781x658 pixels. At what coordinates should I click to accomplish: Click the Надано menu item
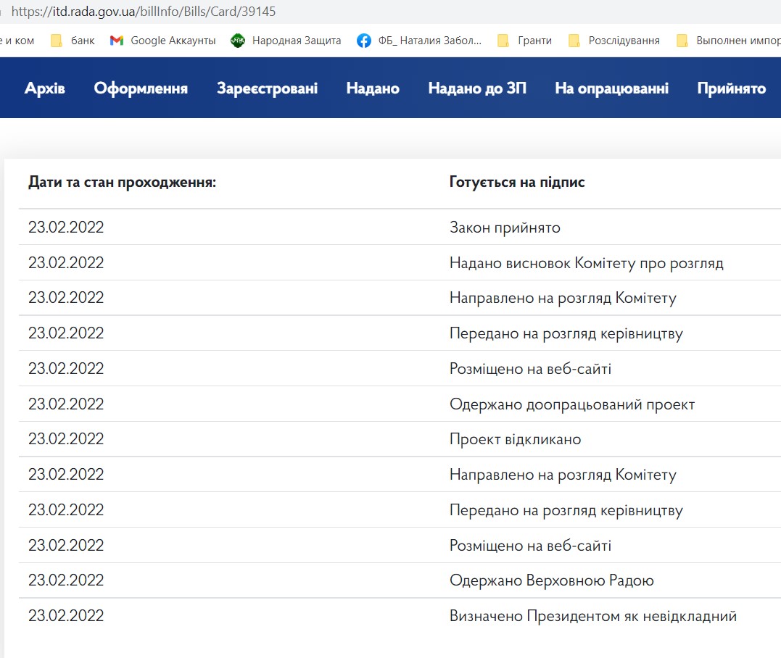point(373,88)
